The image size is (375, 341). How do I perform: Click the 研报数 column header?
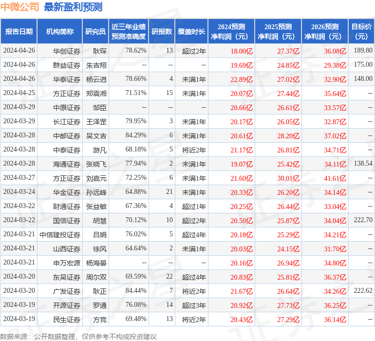[x=162, y=31]
